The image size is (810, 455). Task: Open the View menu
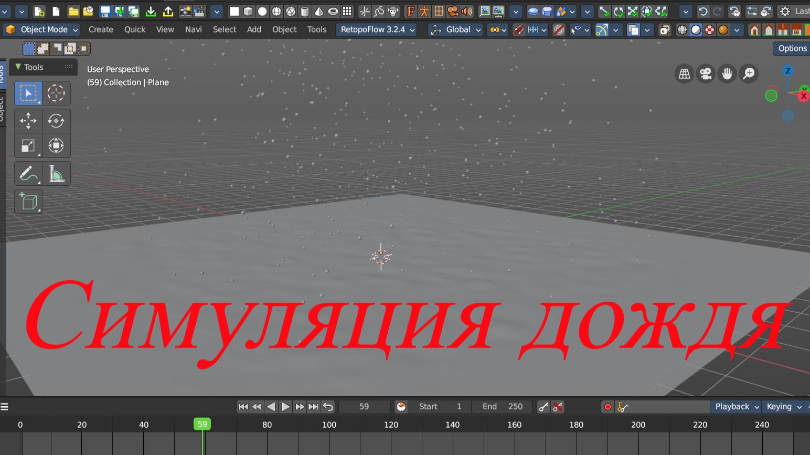pyautogui.click(x=165, y=30)
